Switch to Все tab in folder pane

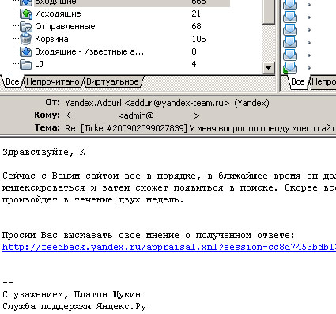click(x=12, y=81)
